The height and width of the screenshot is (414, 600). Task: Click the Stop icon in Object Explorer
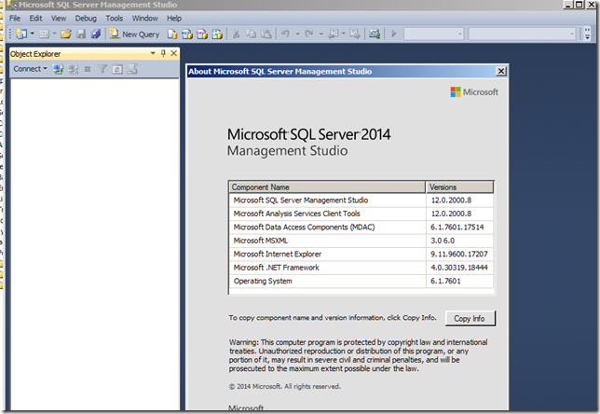point(88,69)
